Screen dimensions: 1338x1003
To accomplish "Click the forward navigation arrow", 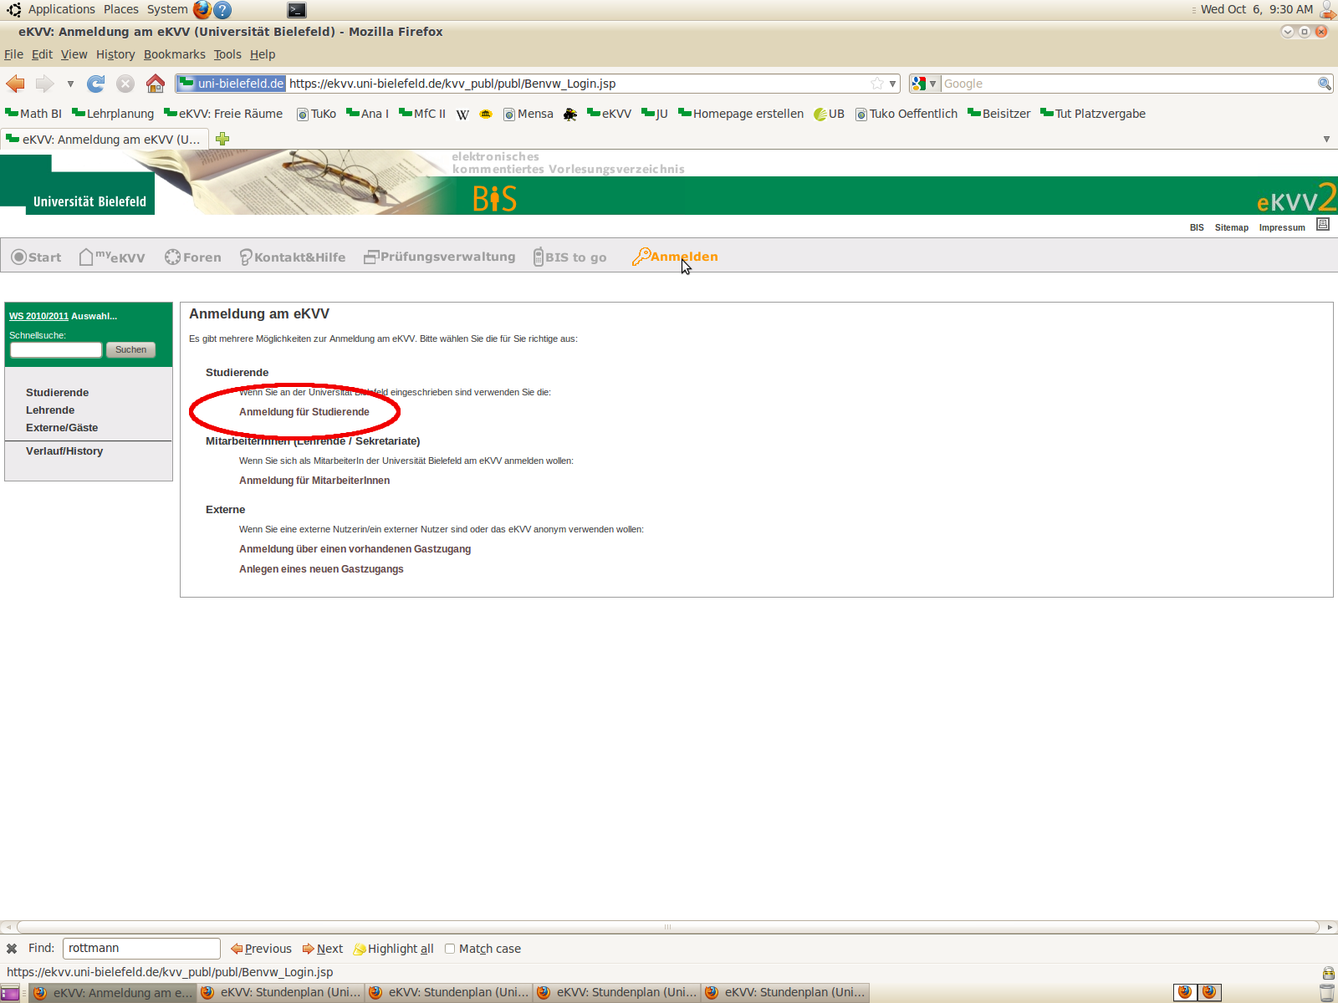I will (x=45, y=84).
